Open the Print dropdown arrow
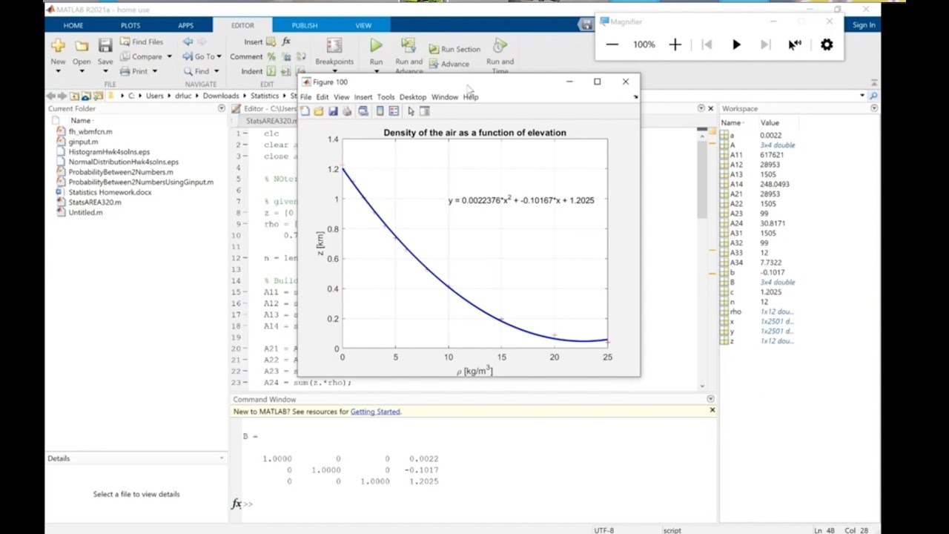This screenshot has width=949, height=534. click(154, 71)
